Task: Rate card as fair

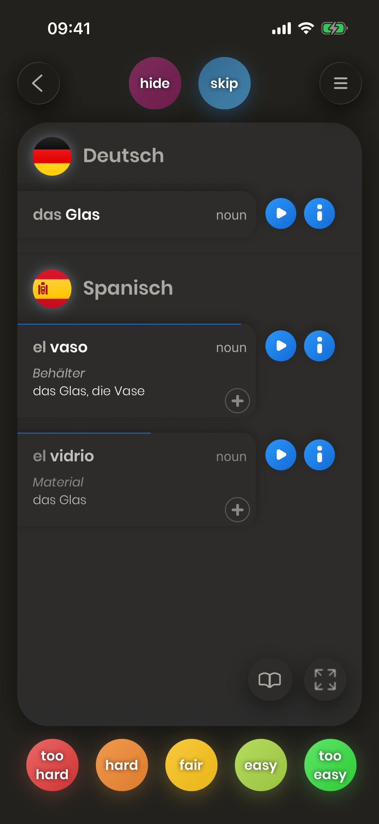Action: (x=191, y=765)
